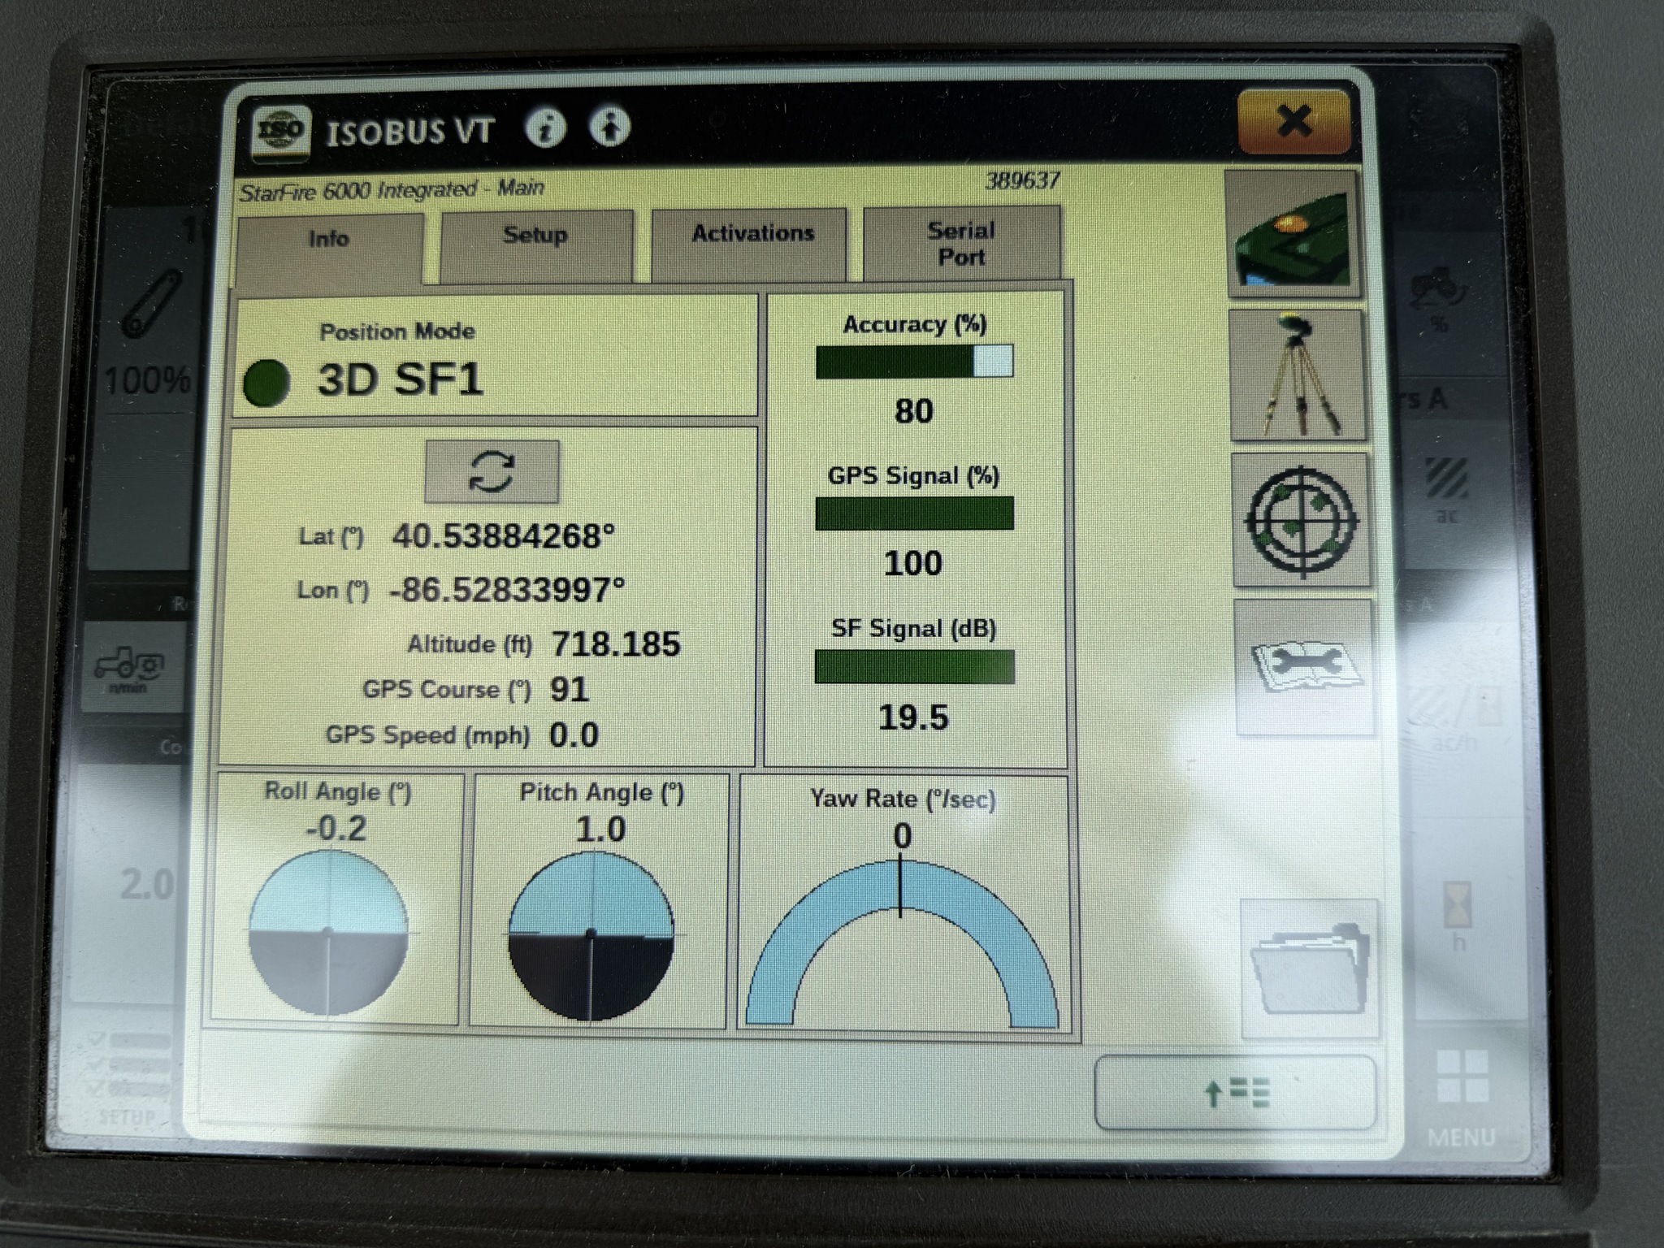Click the StarFire 6000 Integrated - Main title
This screenshot has height=1248, width=1664.
pyautogui.click(x=392, y=190)
